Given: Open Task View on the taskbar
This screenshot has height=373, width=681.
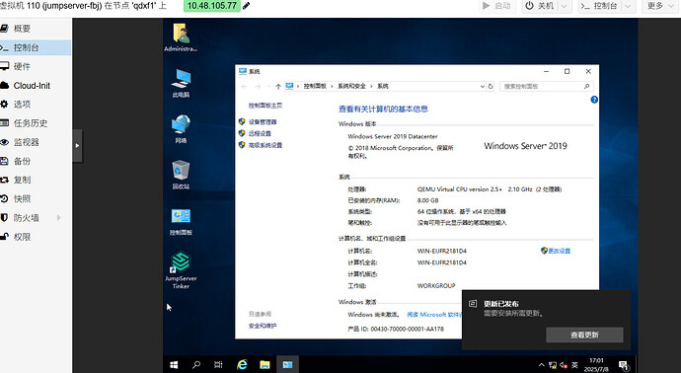Looking at the screenshot, I should pyautogui.click(x=218, y=365).
